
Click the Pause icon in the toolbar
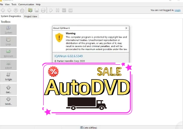click(x=57, y=10)
